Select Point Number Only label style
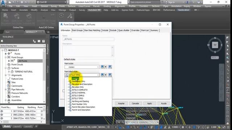The image size is (232, 130). tap(79, 104)
